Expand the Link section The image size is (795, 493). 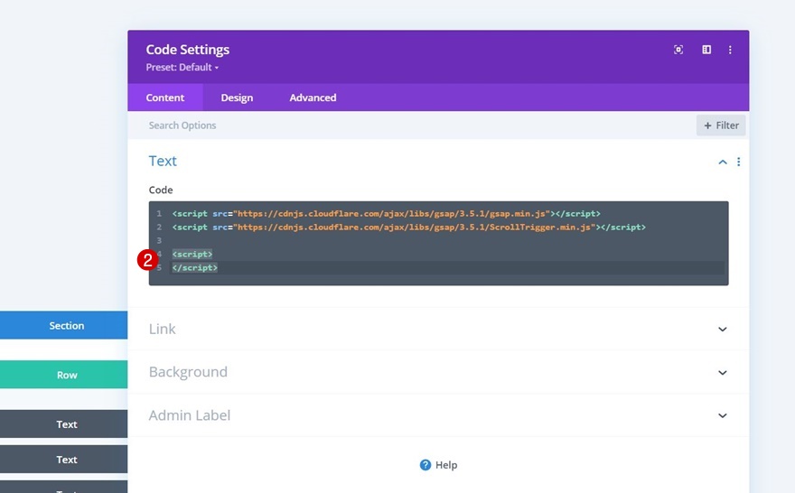pyautogui.click(x=722, y=329)
